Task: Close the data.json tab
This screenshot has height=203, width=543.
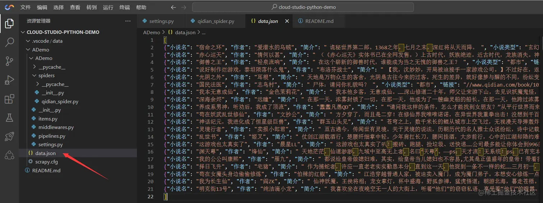Action: pos(287,21)
